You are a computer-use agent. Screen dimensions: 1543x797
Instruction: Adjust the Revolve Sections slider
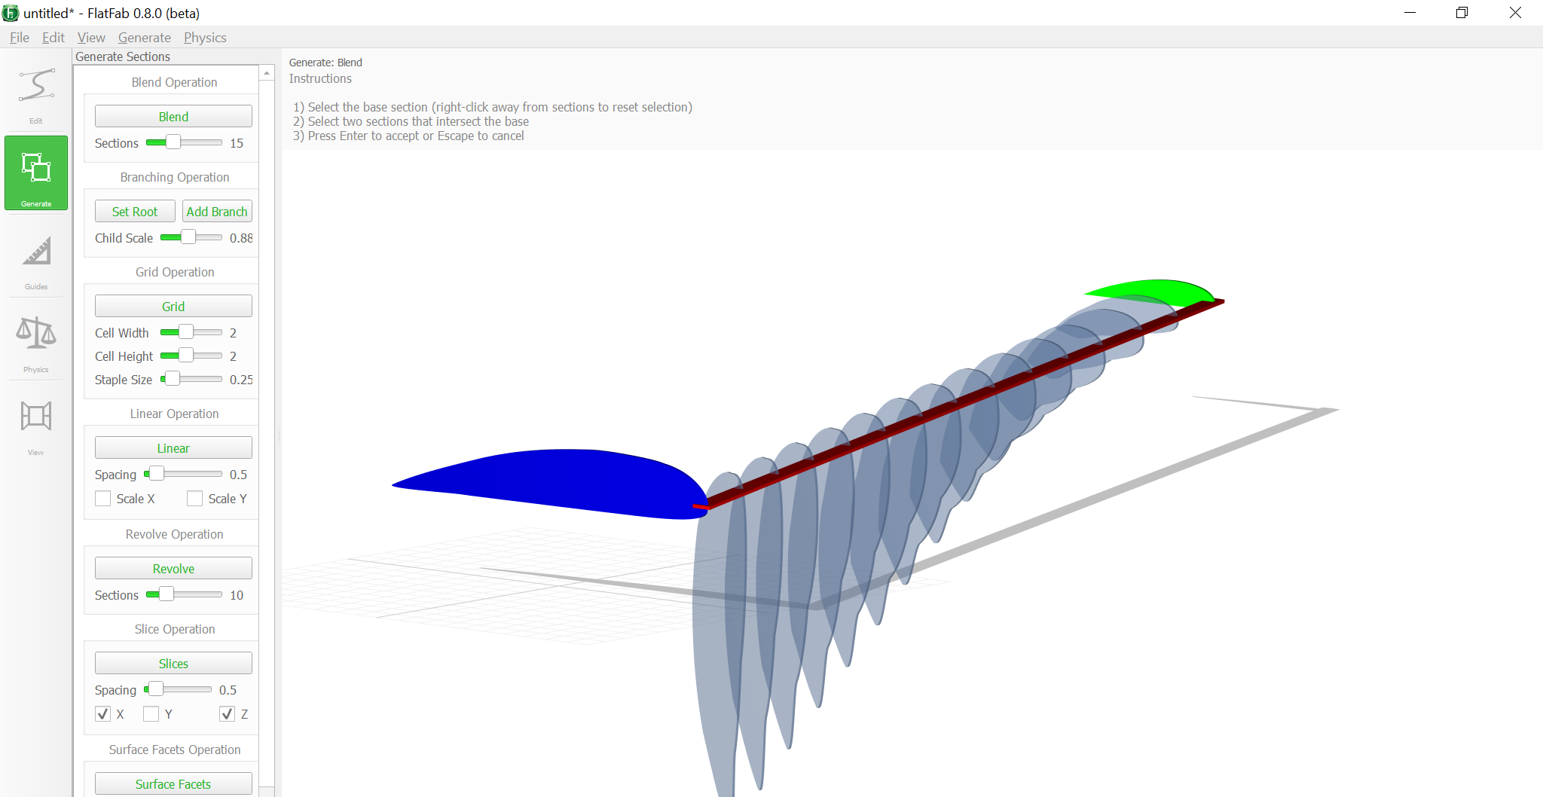pyautogui.click(x=167, y=594)
